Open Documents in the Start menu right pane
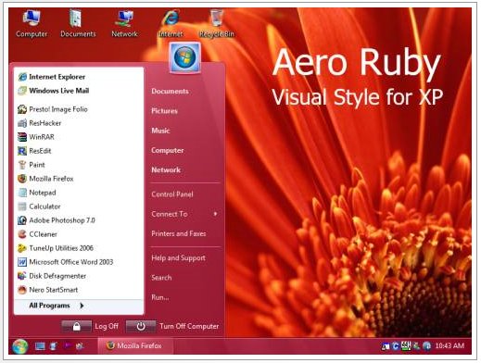Image resolution: width=481 pixels, height=363 pixels. point(170,92)
